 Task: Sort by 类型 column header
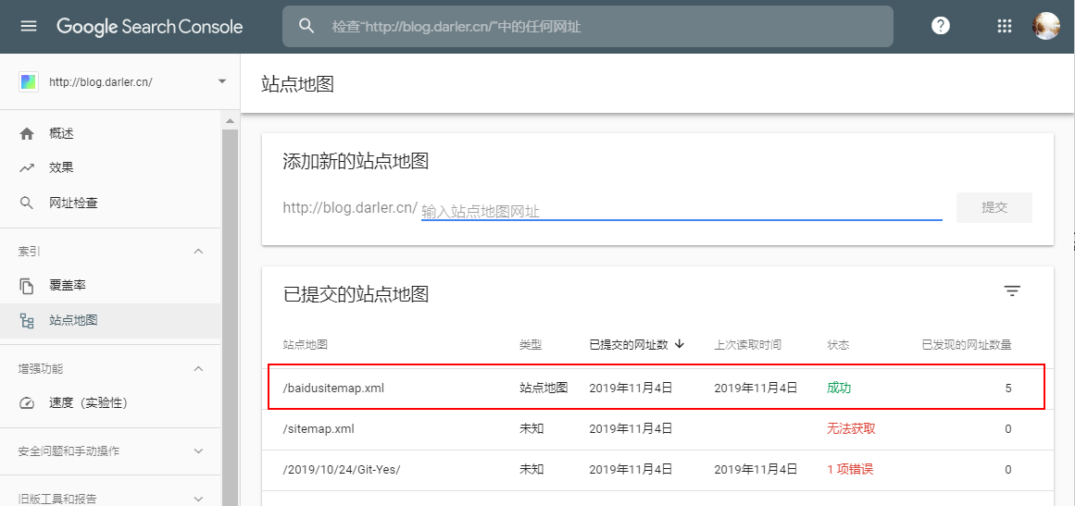pos(531,344)
